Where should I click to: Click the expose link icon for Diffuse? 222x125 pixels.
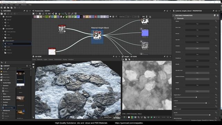pos(216,21)
